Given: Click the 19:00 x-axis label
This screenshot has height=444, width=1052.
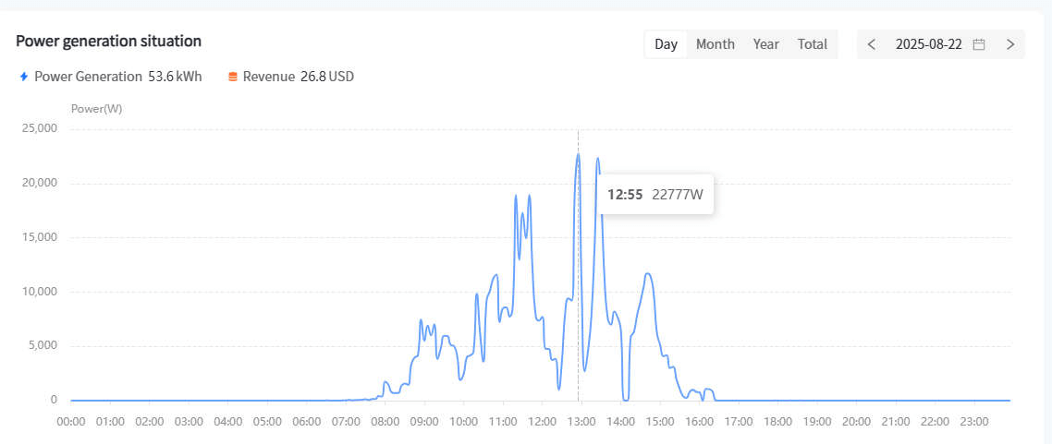Looking at the screenshot, I should pyautogui.click(x=816, y=422).
